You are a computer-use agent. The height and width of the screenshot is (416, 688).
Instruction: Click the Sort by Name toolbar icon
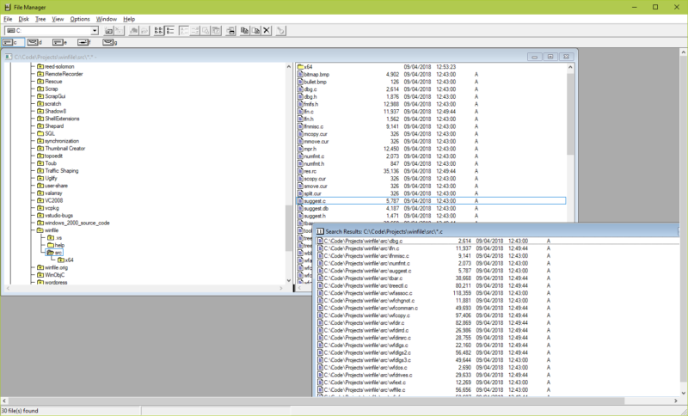(183, 31)
